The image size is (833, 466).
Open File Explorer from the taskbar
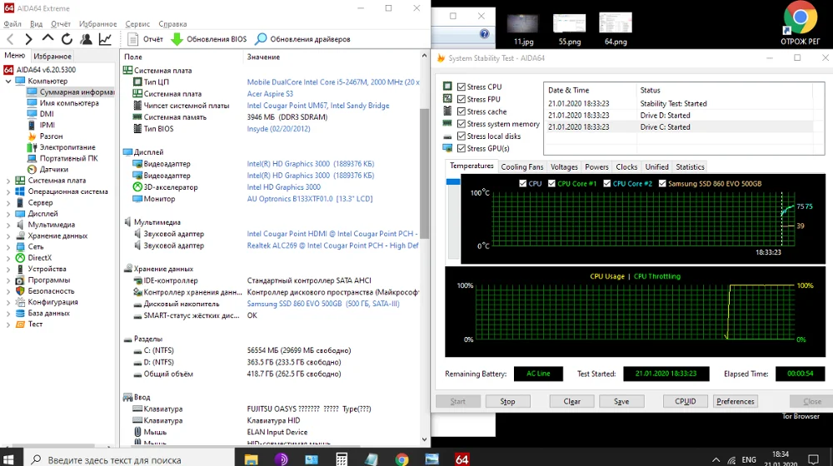point(252,459)
